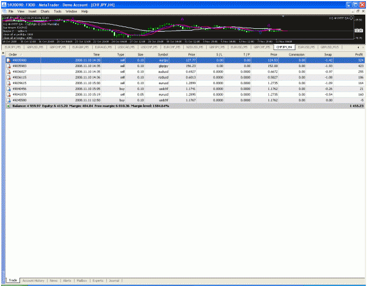Click the sell order icon for 49035980
The width and height of the screenshot is (367, 286).
[x=8, y=60]
